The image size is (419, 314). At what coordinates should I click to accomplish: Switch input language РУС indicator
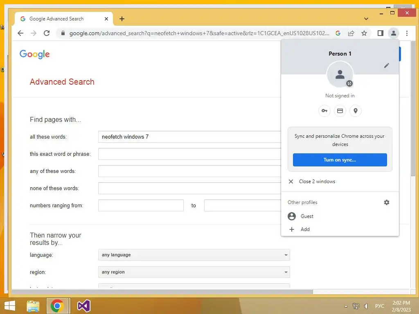pos(379,306)
